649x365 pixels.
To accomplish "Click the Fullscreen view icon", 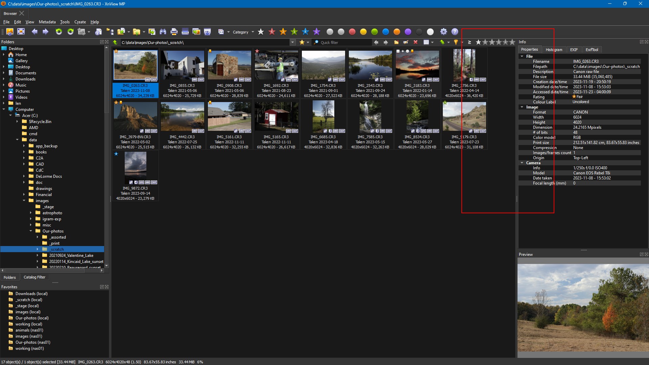I will coord(21,32).
